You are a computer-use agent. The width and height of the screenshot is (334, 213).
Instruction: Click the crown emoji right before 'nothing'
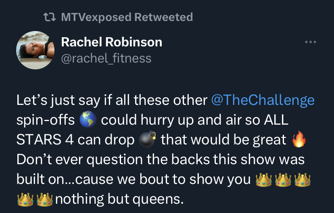click(44, 200)
